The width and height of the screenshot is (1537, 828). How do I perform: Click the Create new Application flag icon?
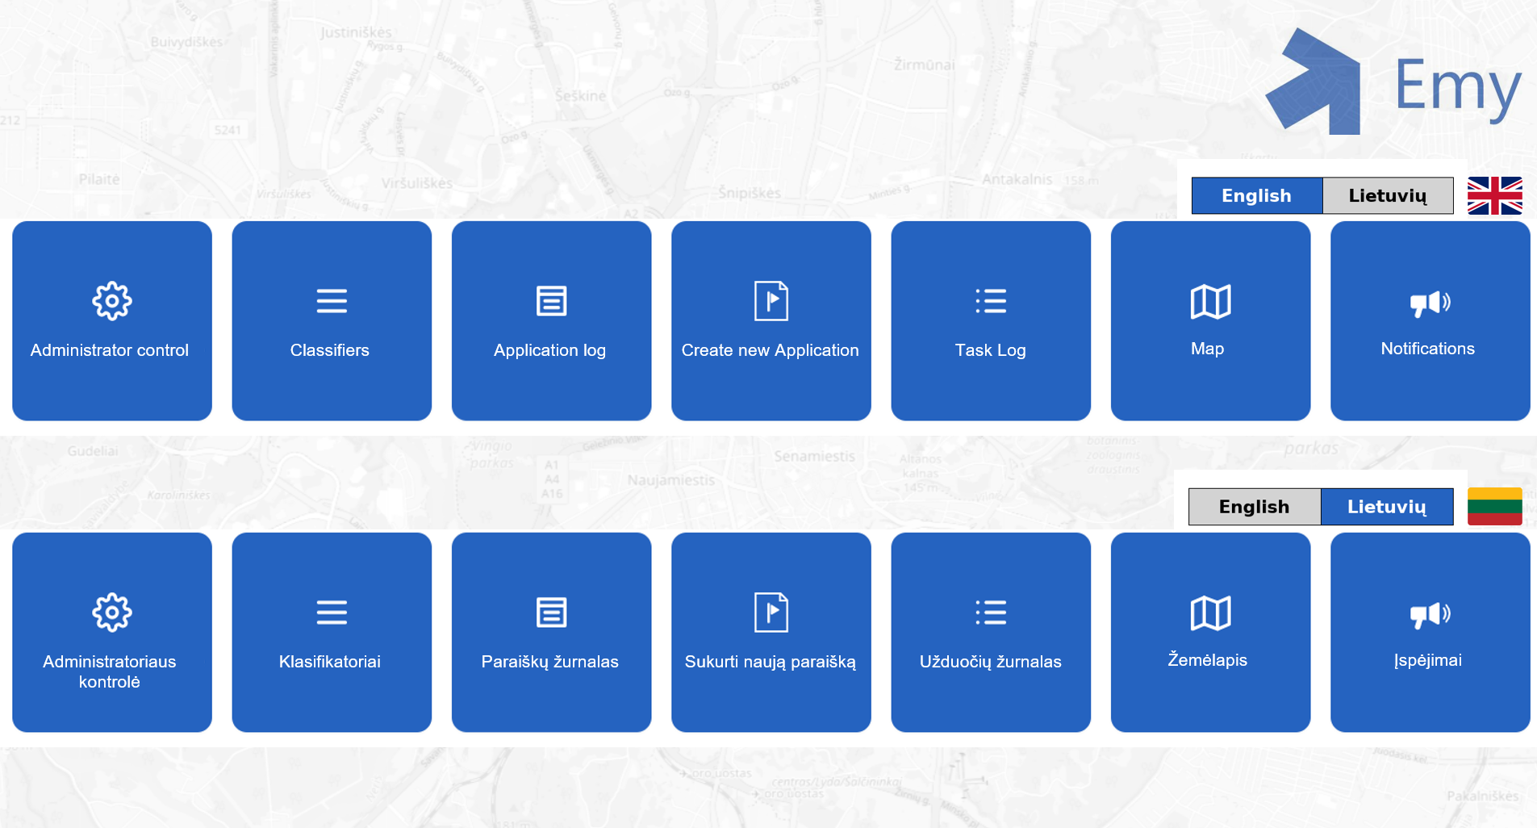771,301
